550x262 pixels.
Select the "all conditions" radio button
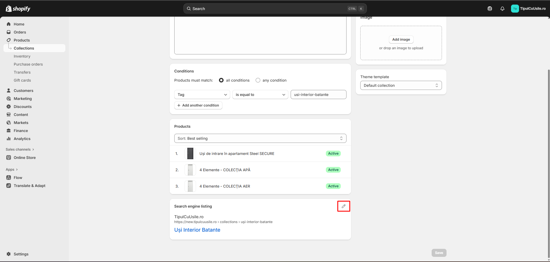click(x=221, y=80)
